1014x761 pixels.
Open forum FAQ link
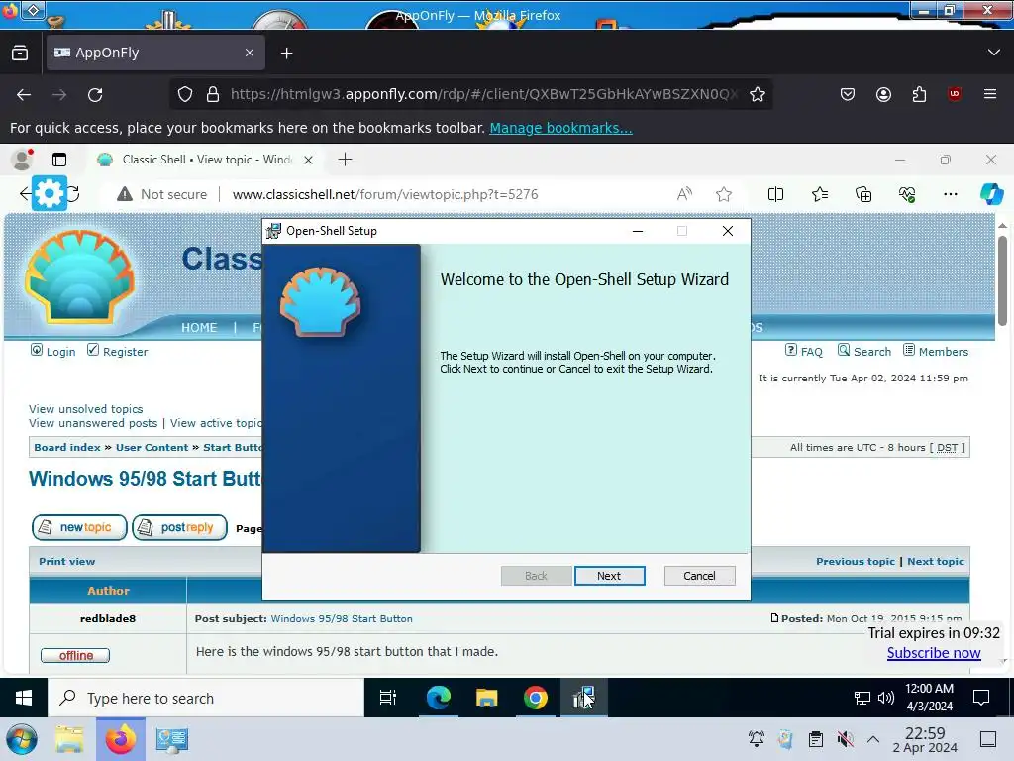(x=812, y=352)
